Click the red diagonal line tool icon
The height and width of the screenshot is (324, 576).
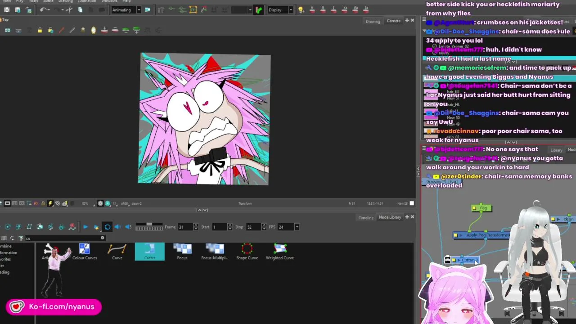click(61, 30)
